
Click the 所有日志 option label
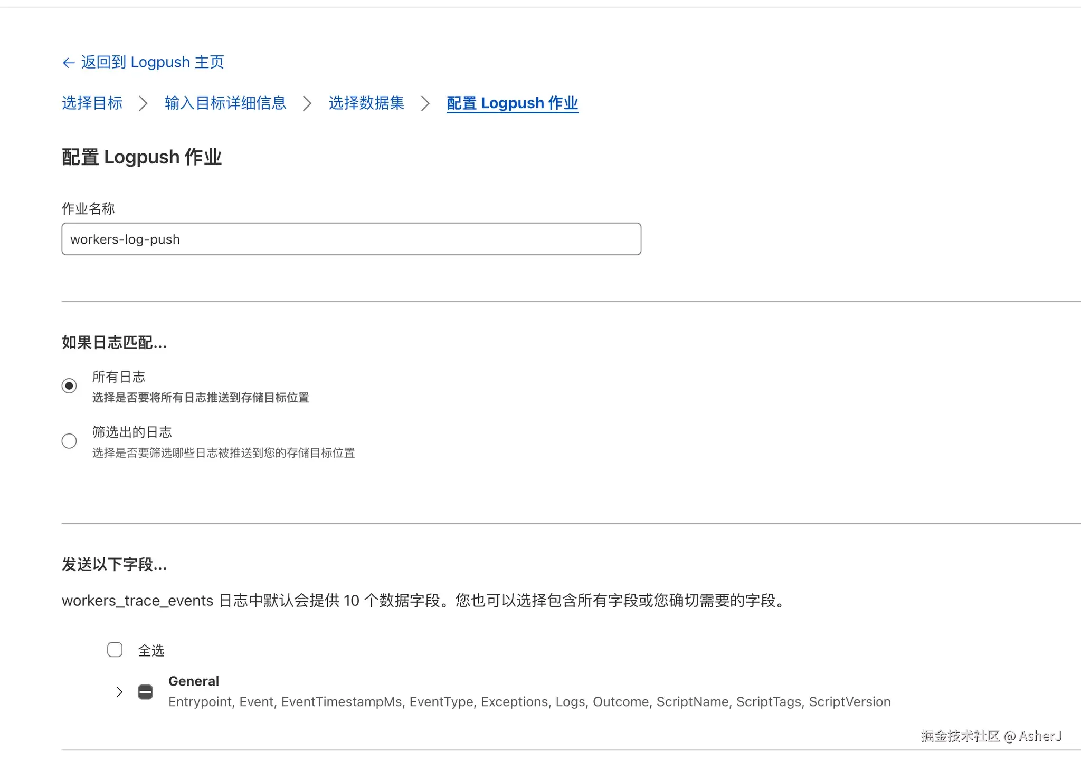coord(118,377)
